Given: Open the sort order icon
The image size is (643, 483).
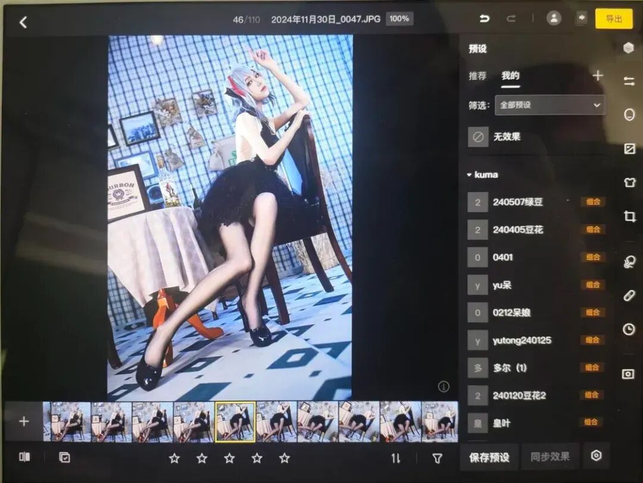Looking at the screenshot, I should pos(395,458).
